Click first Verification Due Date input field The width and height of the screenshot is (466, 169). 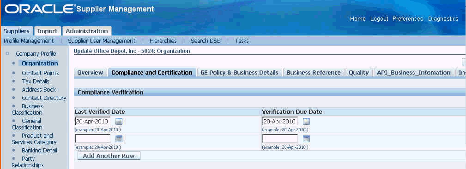[x=280, y=121]
